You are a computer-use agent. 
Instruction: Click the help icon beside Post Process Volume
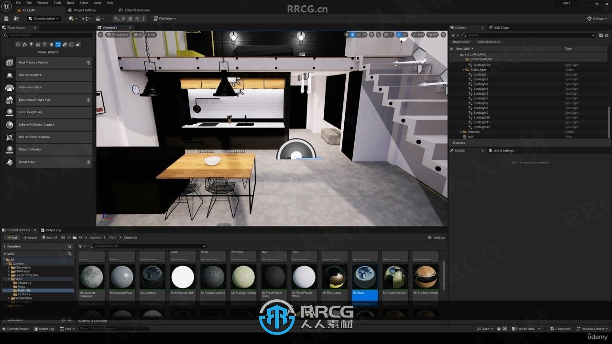(88, 63)
